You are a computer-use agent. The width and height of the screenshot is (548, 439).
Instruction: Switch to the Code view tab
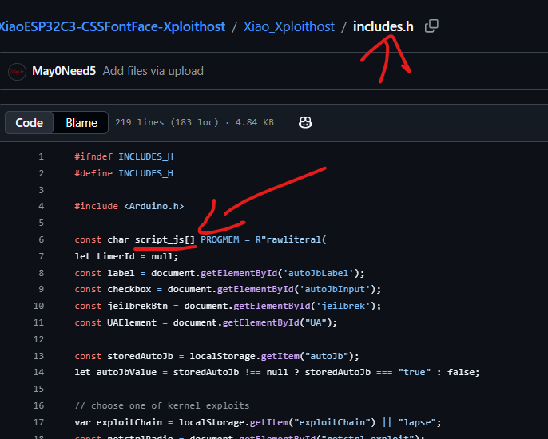pos(29,123)
